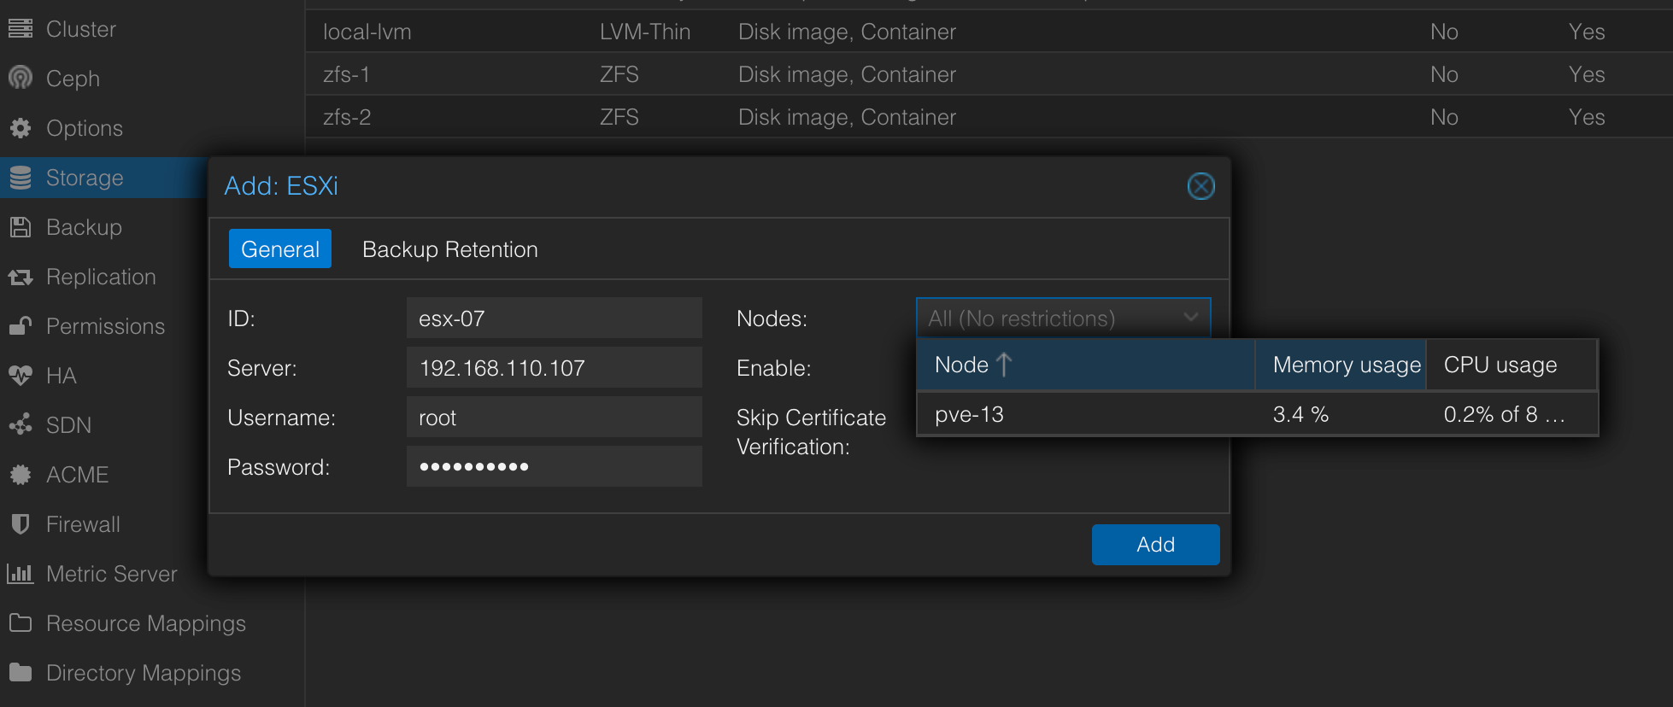
Task: Go to Options in the sidebar
Action: click(x=85, y=128)
